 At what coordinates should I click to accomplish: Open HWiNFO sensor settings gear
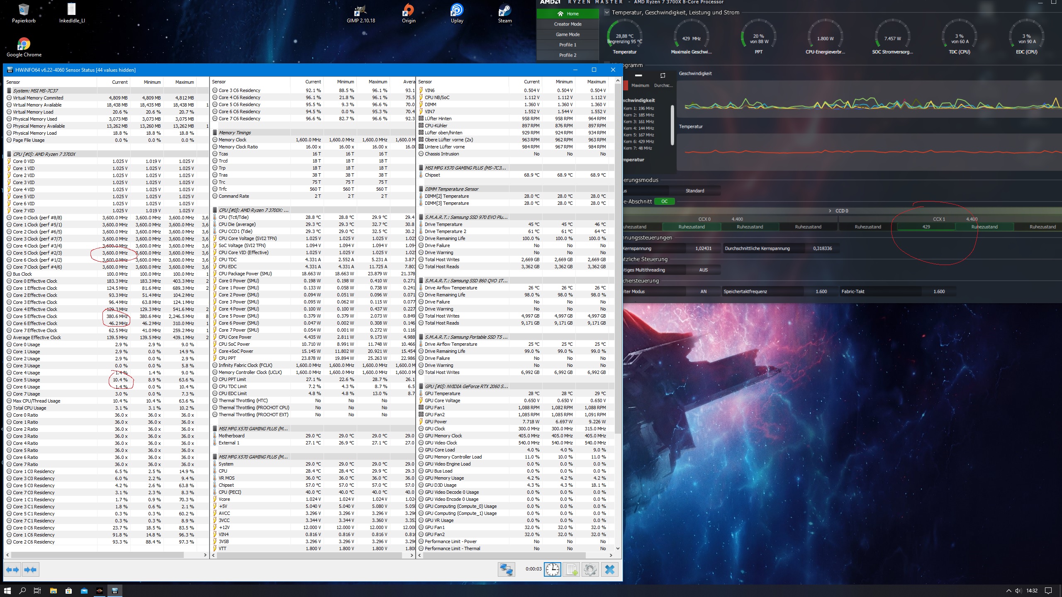pos(590,570)
